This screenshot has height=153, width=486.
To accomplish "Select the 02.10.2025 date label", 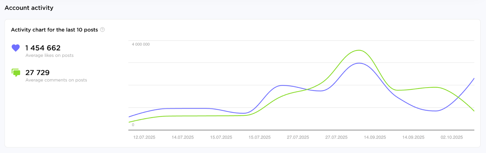I will click(x=452, y=137).
